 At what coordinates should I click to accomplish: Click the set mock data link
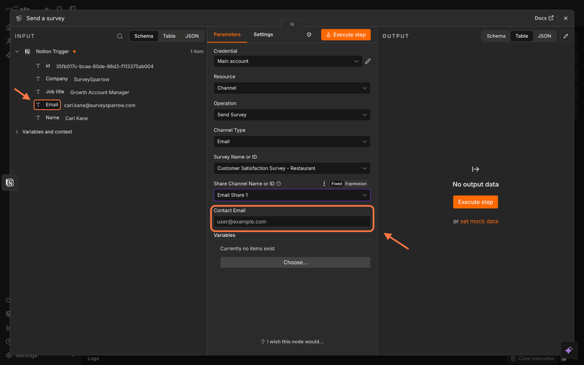479,221
